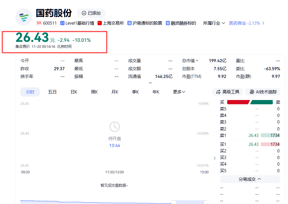The height and width of the screenshot is (204, 288).
Task: Click the 买1 price 26.43
Action: [254, 144]
